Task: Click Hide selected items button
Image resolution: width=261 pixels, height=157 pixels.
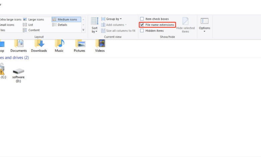Action: [x=185, y=25]
